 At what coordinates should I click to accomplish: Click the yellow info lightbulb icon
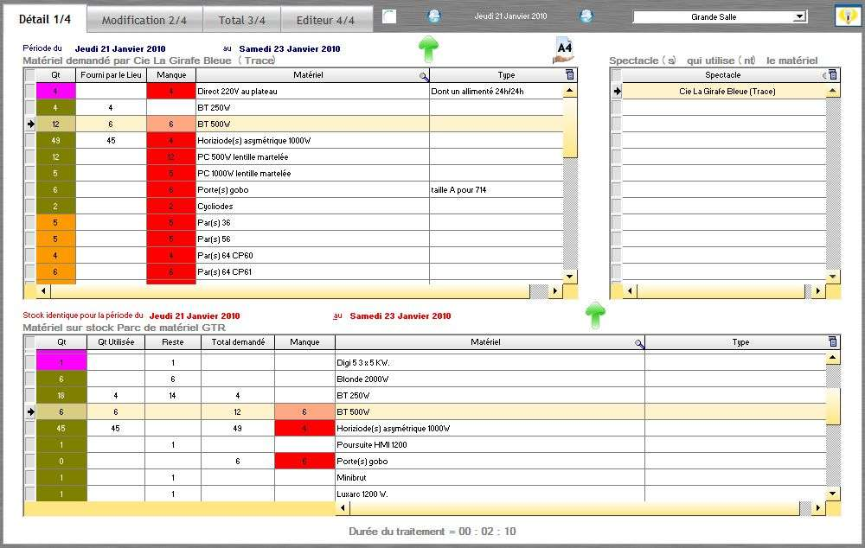click(846, 16)
